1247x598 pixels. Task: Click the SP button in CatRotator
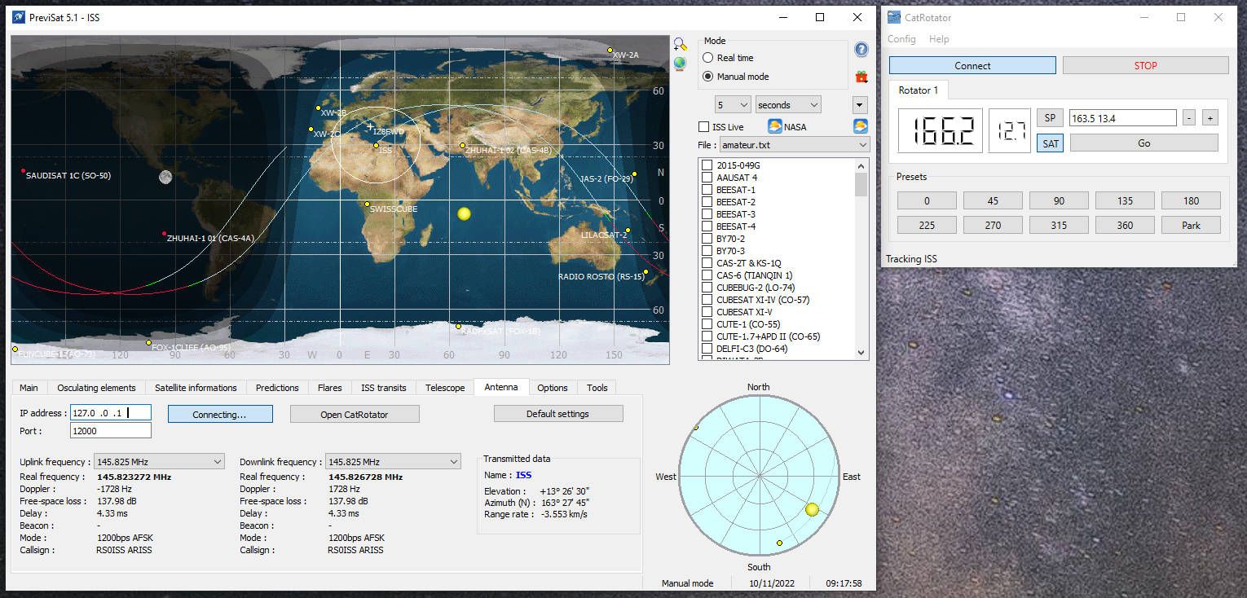[1051, 118]
